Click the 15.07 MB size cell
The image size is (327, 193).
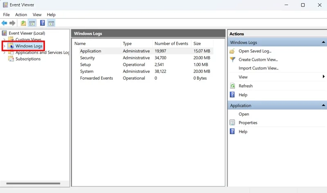tap(202, 51)
